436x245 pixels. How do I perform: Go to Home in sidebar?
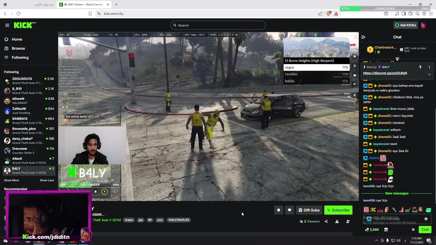13,39
